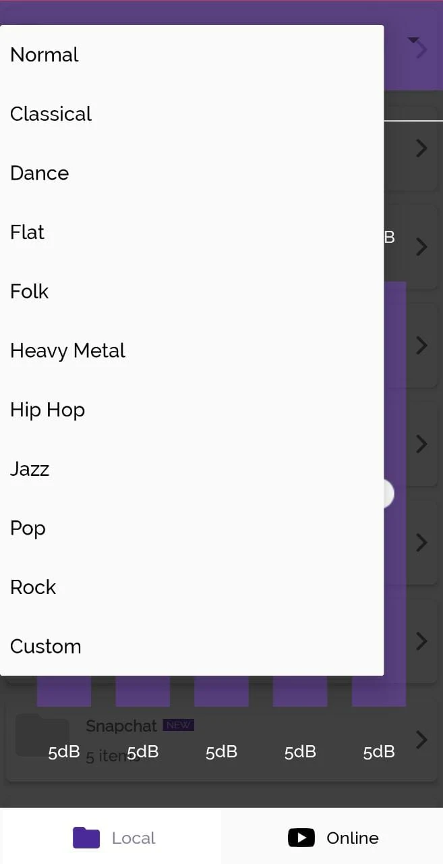
Task: Open the Online tab
Action: pos(353,838)
